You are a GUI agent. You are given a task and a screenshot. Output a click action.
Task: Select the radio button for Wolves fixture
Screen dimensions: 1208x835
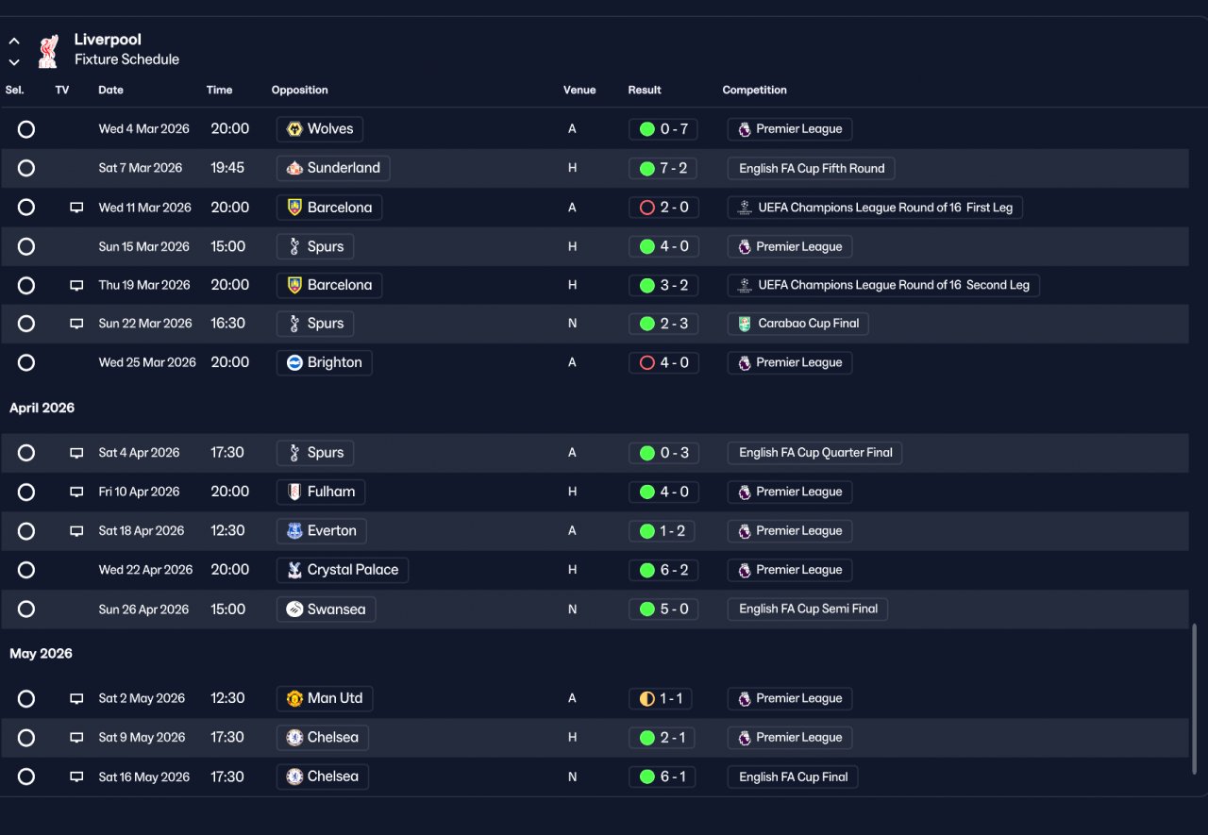(26, 129)
